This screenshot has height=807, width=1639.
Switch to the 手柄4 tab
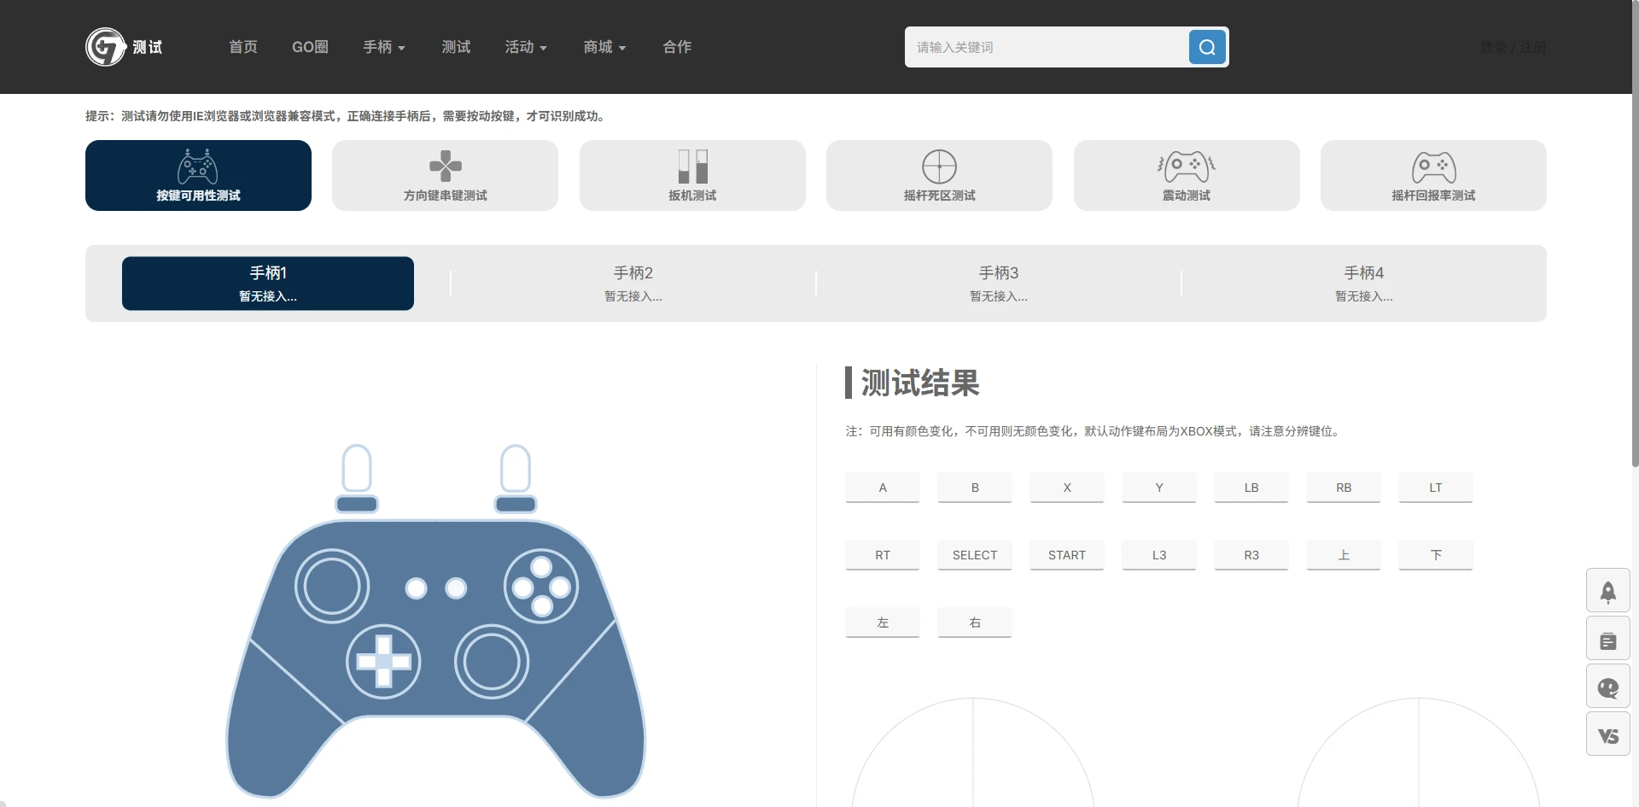(x=1363, y=283)
